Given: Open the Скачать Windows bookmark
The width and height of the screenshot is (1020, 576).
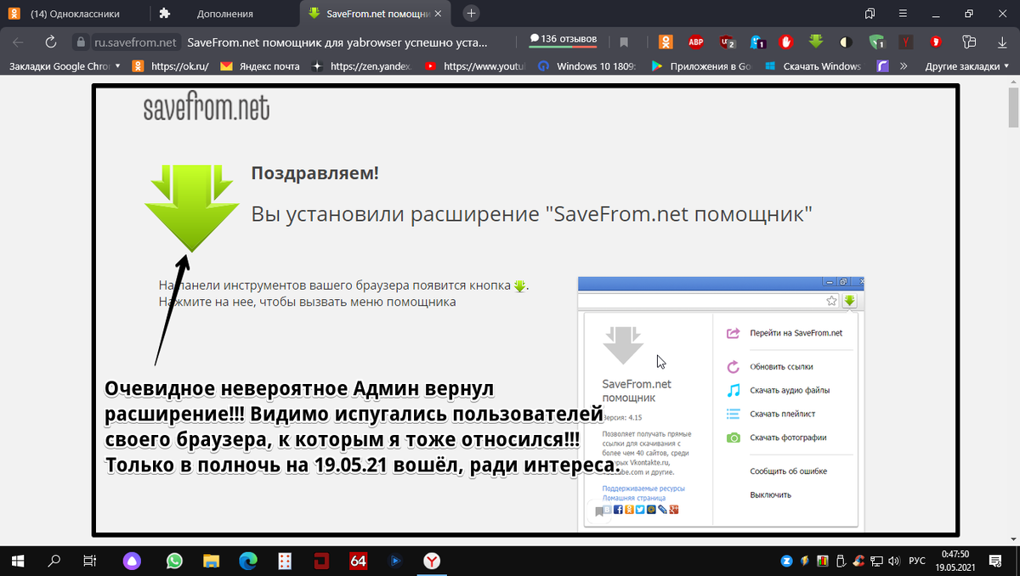Looking at the screenshot, I should [813, 66].
